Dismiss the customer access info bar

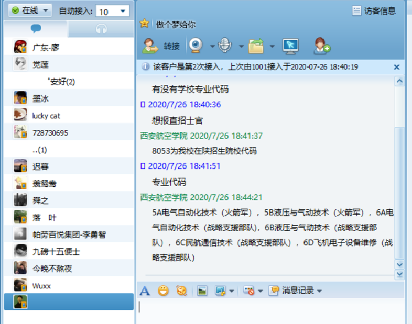(x=396, y=67)
